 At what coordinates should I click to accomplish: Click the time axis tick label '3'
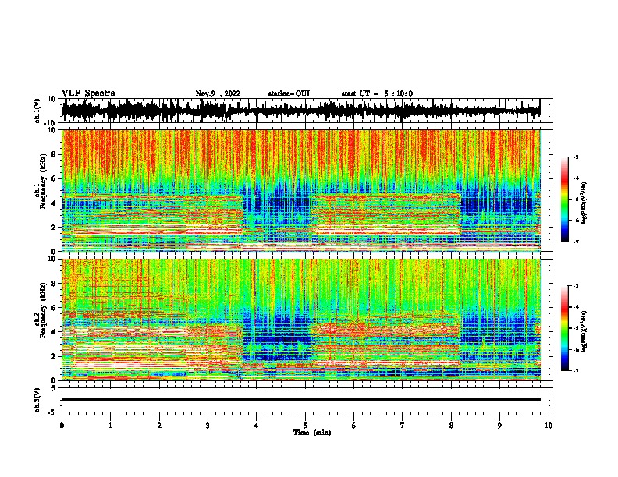[208, 426]
